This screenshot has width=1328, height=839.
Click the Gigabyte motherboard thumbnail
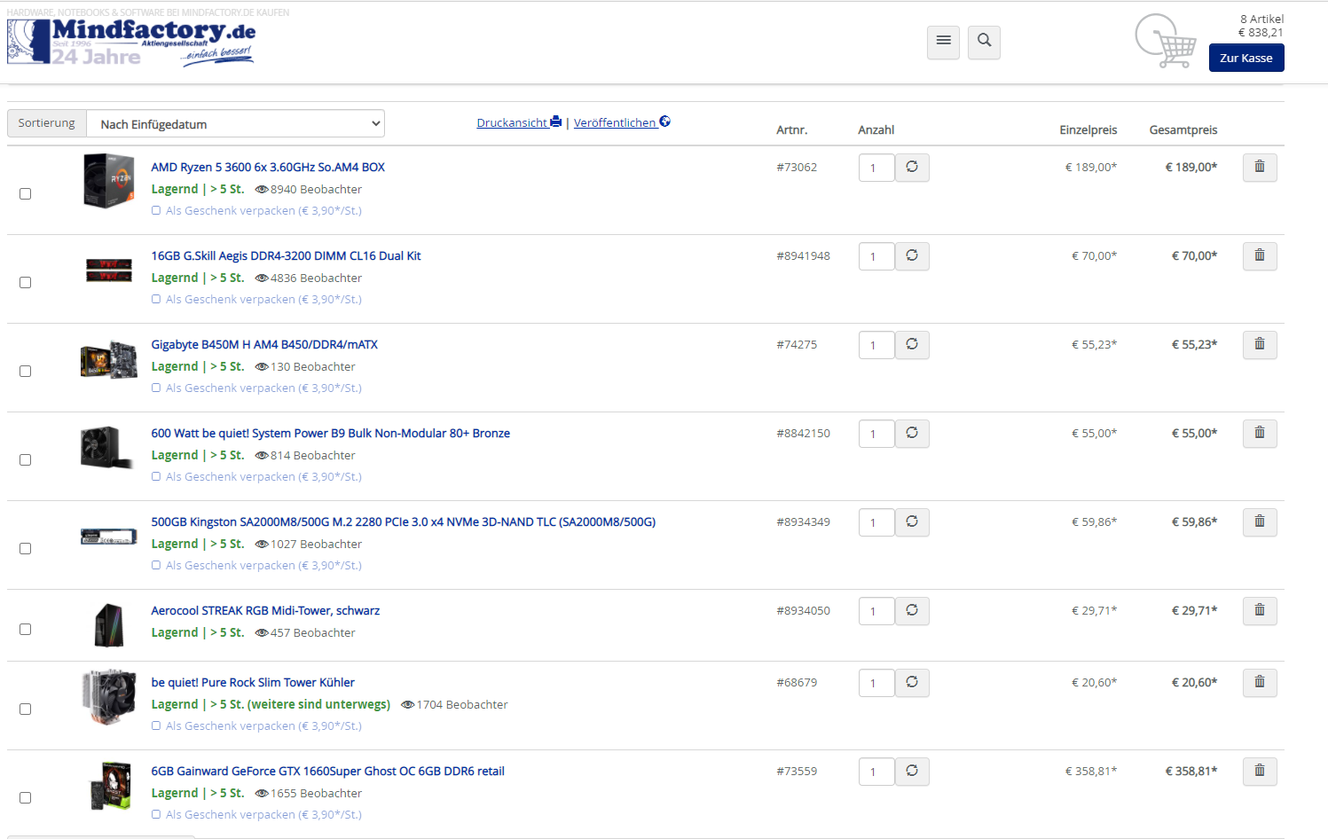[x=109, y=360]
